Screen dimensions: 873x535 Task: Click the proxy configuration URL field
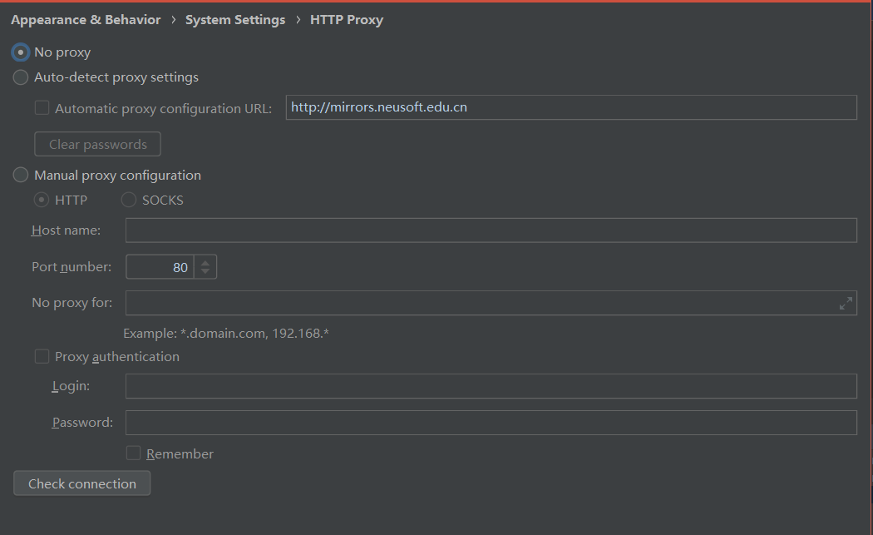pyautogui.click(x=571, y=107)
